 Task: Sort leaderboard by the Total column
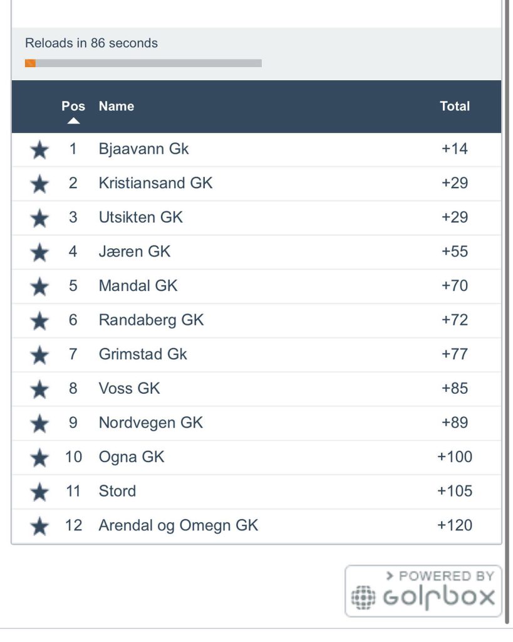[x=455, y=106]
